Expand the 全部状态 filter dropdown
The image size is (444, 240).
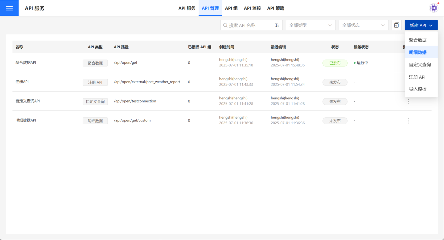coord(363,25)
